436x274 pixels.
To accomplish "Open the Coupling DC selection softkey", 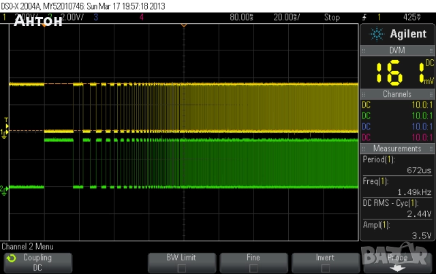I will point(37,263).
